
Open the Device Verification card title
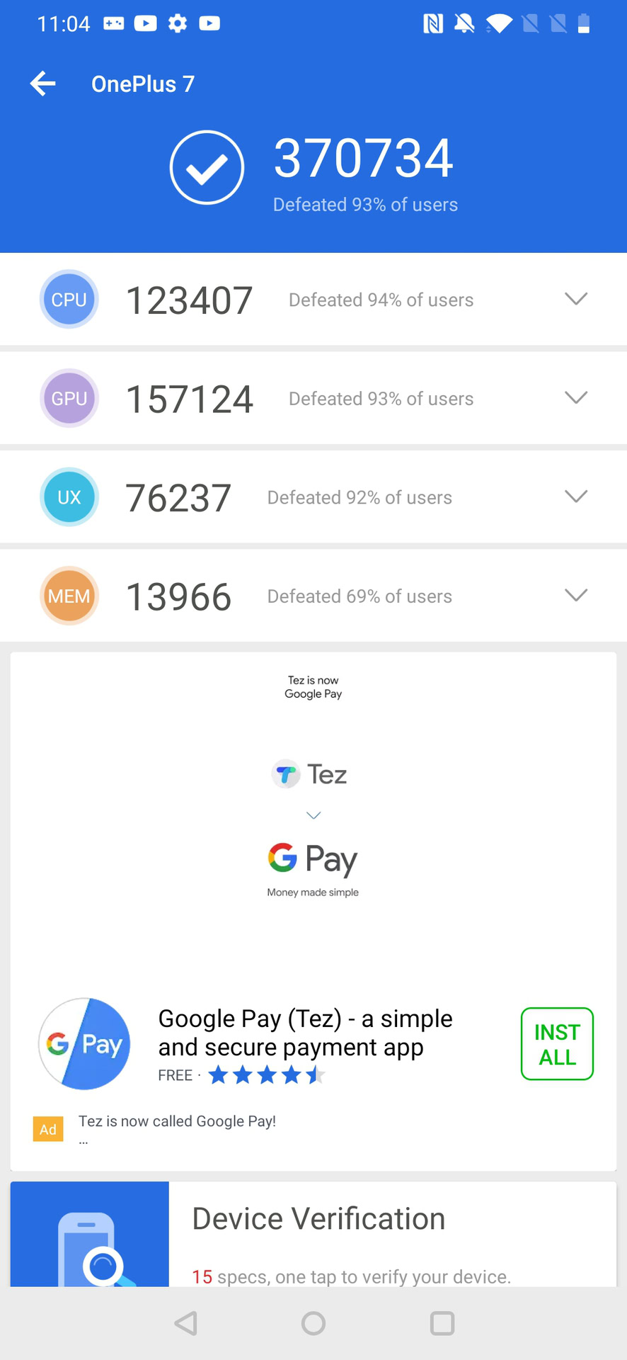(318, 1219)
